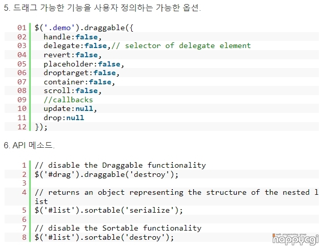This screenshot has width=324, height=250.
Task: Click the 'container:false' code line
Action: 79,82
